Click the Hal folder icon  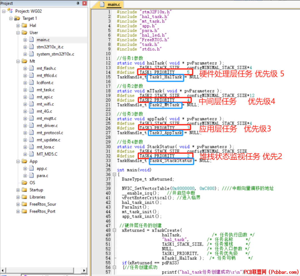(x=24, y=25)
